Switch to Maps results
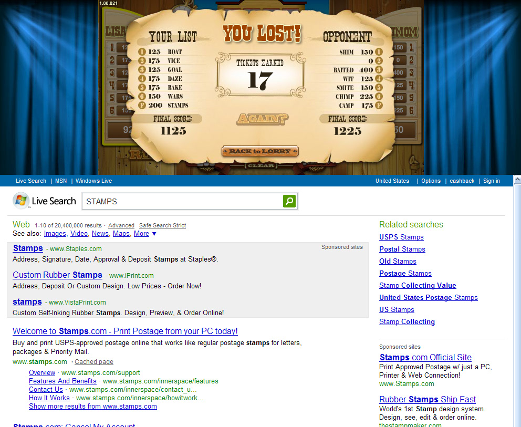This screenshot has height=427, width=521. (121, 234)
